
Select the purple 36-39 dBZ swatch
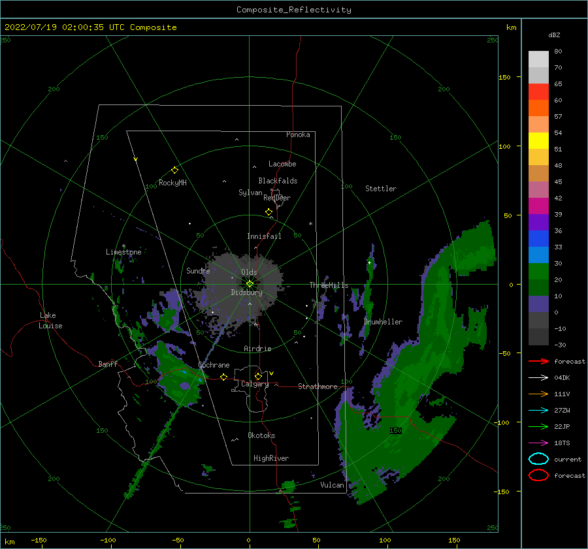(538, 222)
